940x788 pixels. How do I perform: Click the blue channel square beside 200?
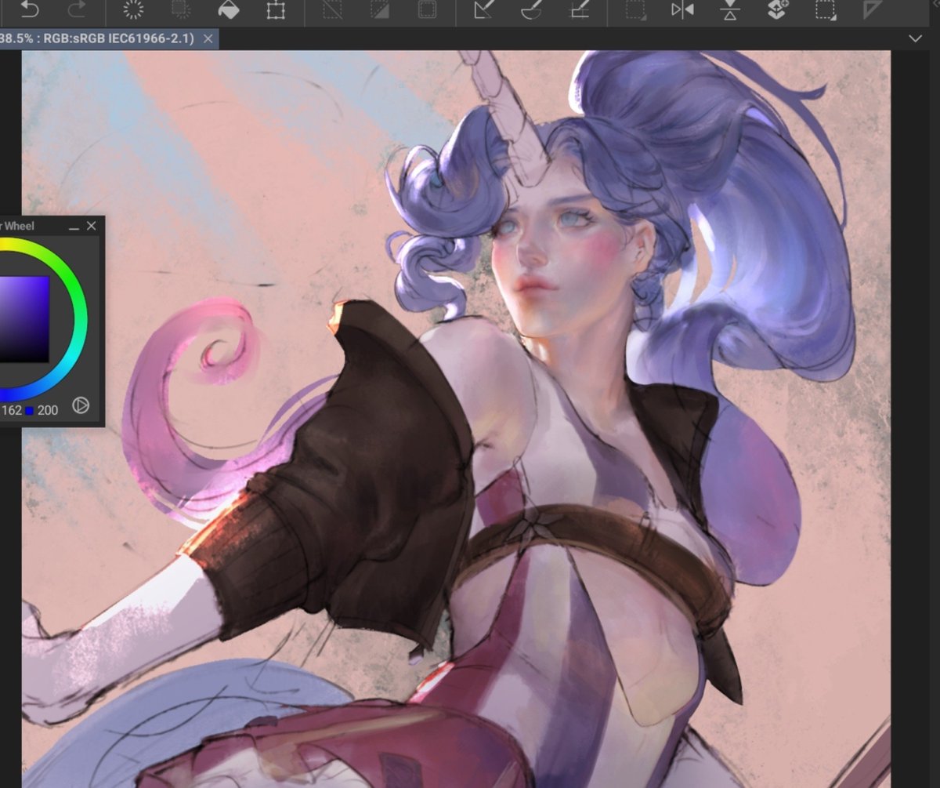pyautogui.click(x=29, y=410)
